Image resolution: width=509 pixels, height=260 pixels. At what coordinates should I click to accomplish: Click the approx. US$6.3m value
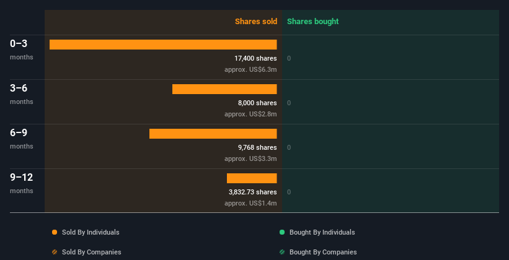click(250, 70)
